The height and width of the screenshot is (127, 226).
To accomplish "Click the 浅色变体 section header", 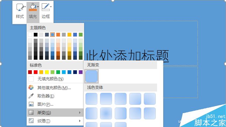I will coord(121,87).
